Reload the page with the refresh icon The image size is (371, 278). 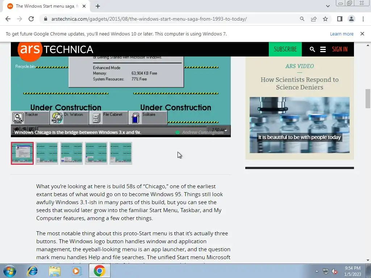31,19
